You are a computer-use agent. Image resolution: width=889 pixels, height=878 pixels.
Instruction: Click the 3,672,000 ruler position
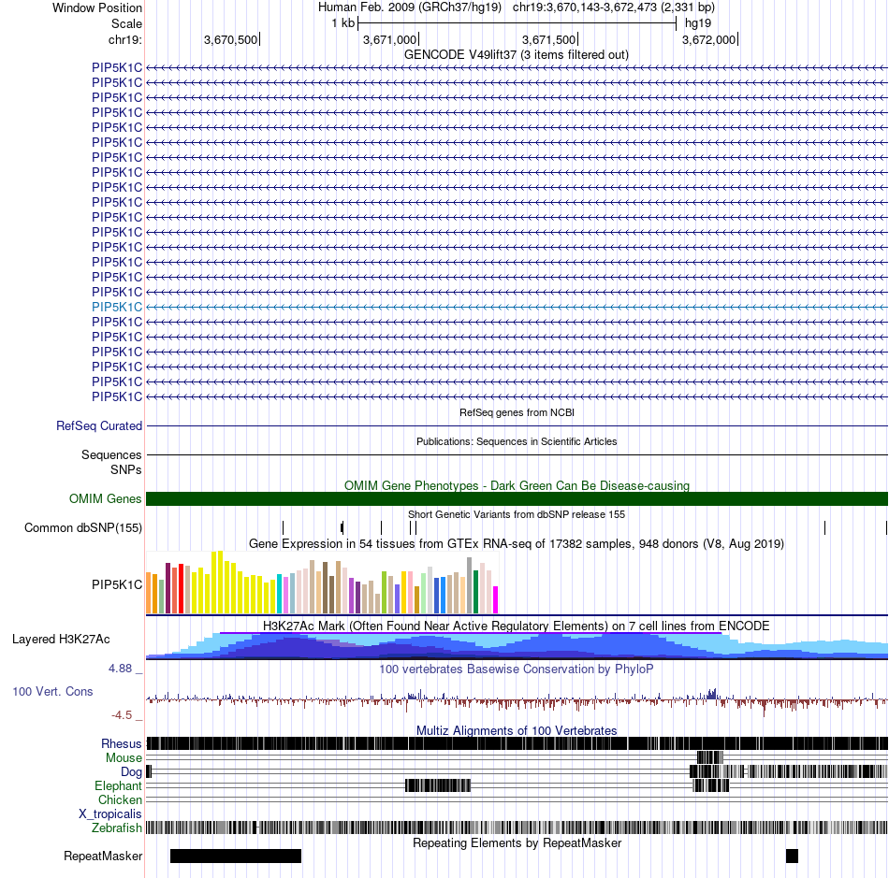[708, 39]
